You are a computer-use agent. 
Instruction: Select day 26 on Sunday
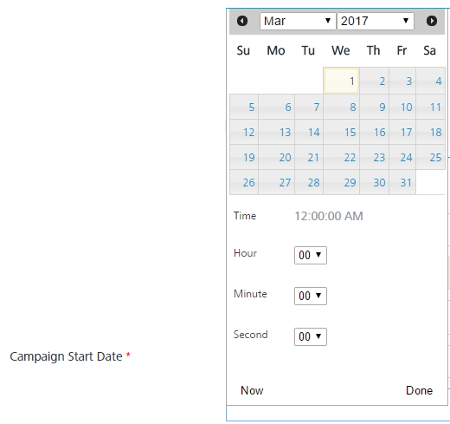pos(244,182)
